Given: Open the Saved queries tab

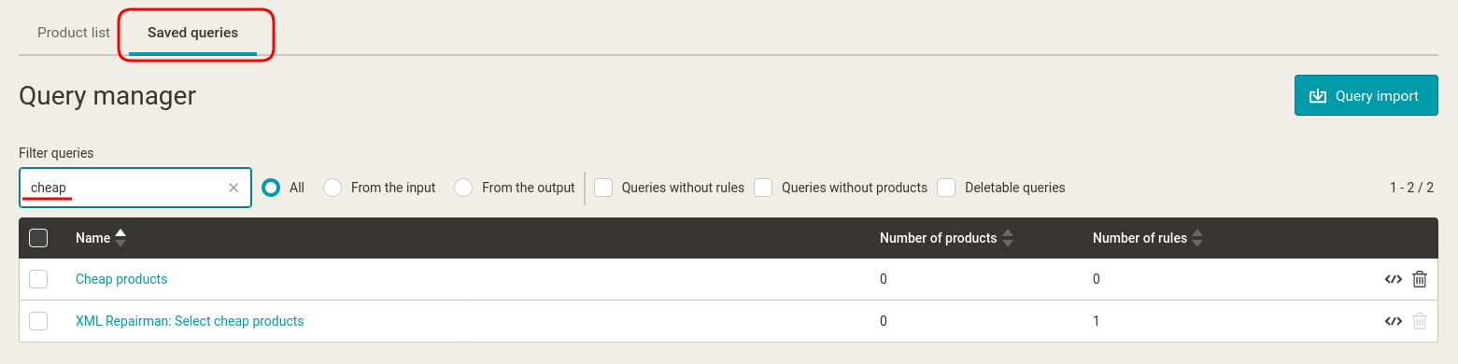Looking at the screenshot, I should 192,33.
